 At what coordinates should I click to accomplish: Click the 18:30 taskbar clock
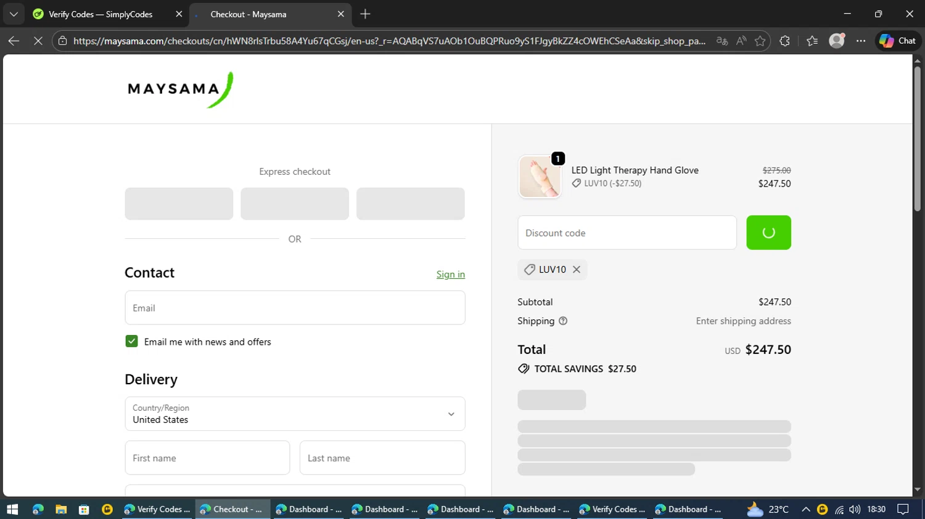876,509
